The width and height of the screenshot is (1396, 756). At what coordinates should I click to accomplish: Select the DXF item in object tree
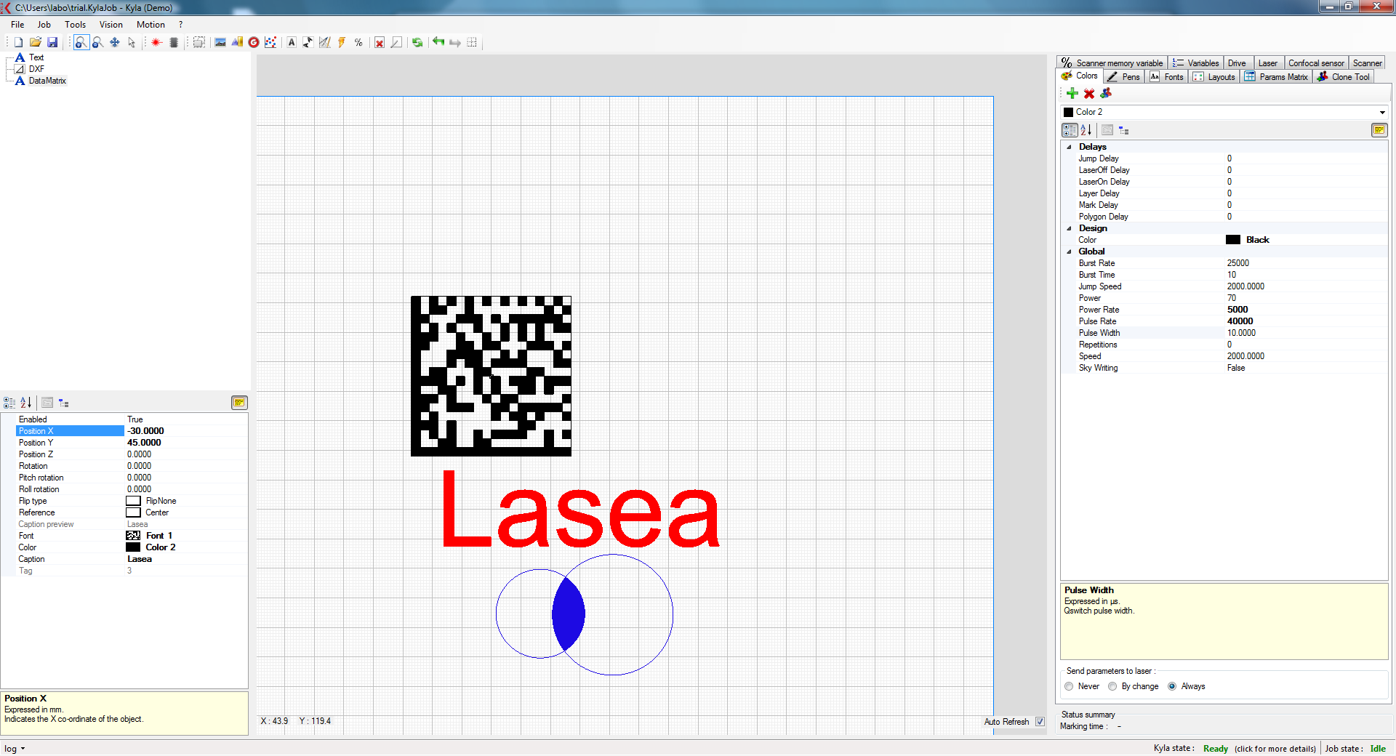coord(36,69)
